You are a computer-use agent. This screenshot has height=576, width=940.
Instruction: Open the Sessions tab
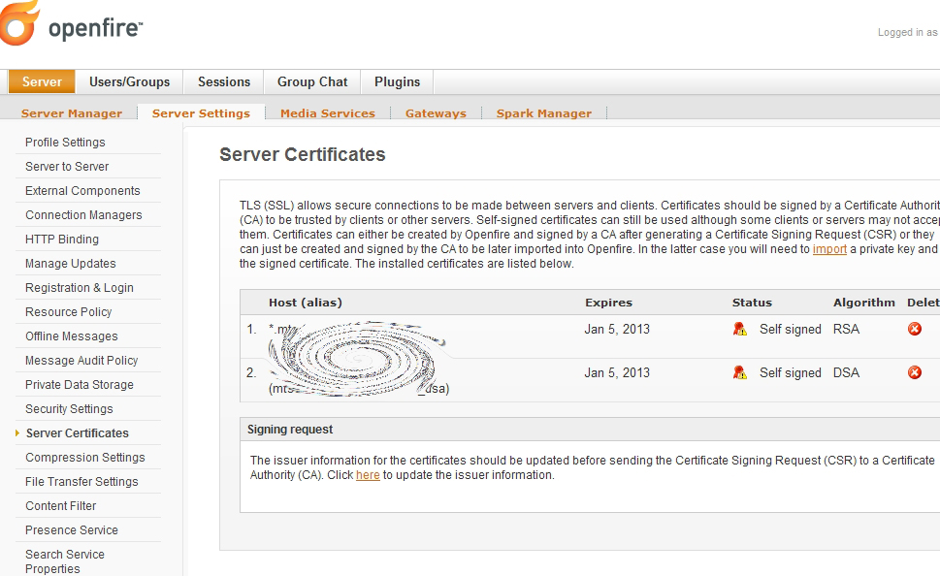[224, 81]
